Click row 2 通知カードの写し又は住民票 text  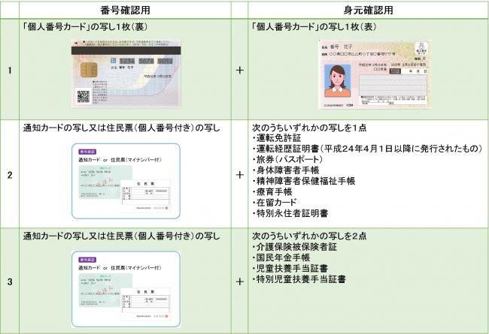(x=121, y=128)
